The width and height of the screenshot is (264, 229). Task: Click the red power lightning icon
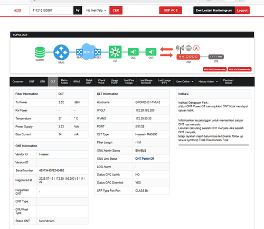pos(196,48)
